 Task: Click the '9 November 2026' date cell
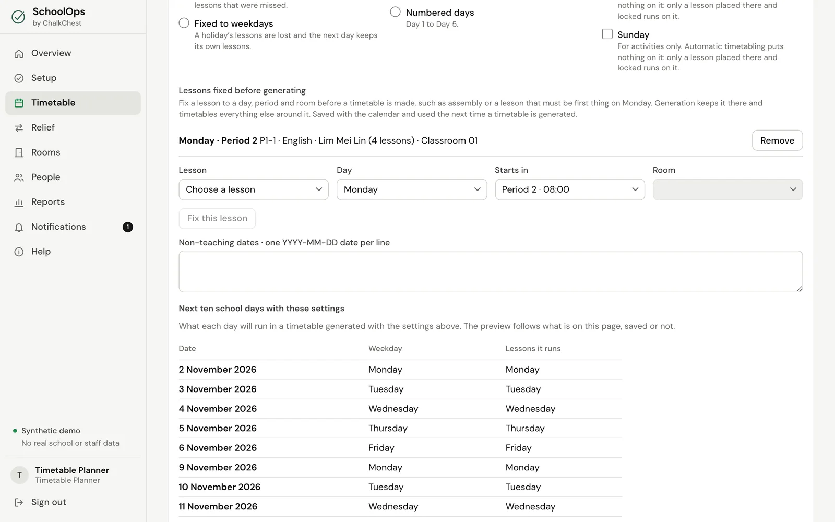(218, 468)
